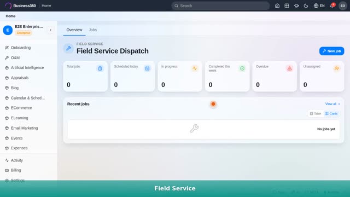Image resolution: width=350 pixels, height=197 pixels.
Task: Click the In progress label
Action: (169, 67)
